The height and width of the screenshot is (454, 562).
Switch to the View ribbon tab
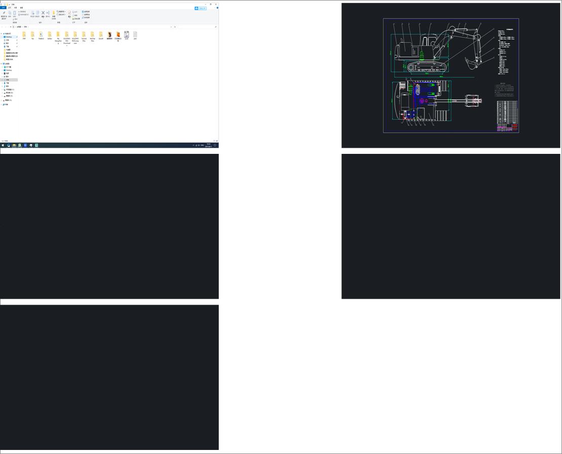[21, 8]
